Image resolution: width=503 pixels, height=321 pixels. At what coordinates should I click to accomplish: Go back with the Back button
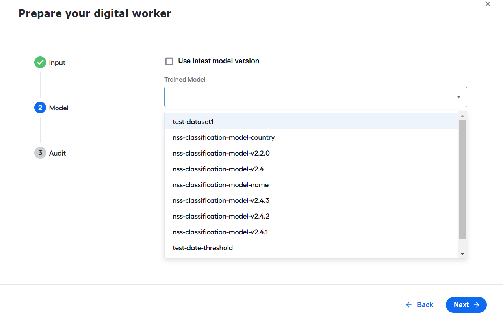coord(419,305)
